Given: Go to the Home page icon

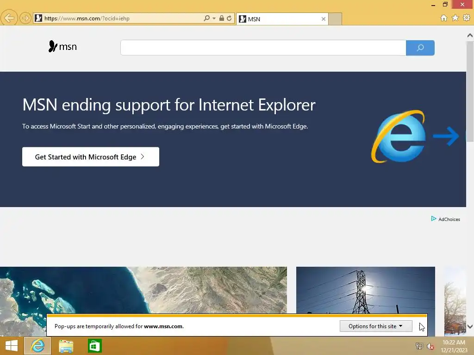Looking at the screenshot, I should [x=444, y=18].
